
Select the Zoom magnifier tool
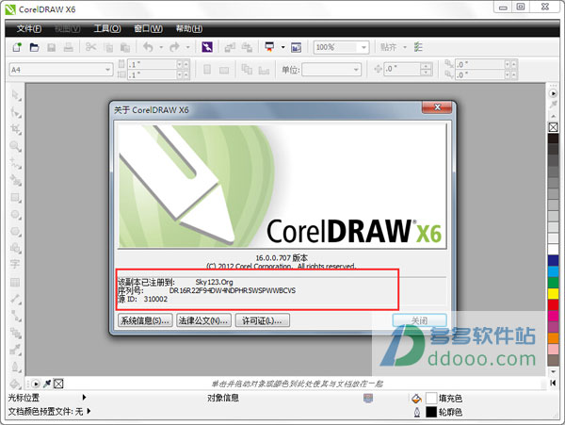(x=15, y=146)
